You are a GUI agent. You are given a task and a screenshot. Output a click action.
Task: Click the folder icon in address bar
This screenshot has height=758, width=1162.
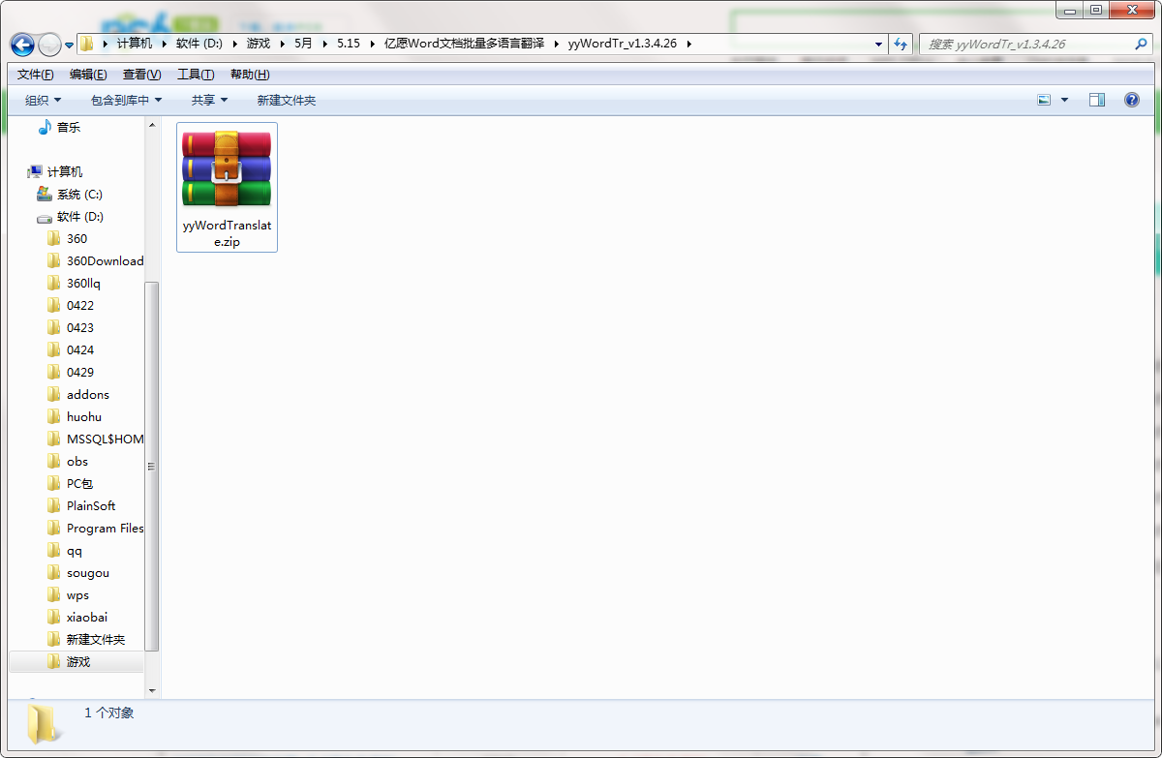[87, 45]
